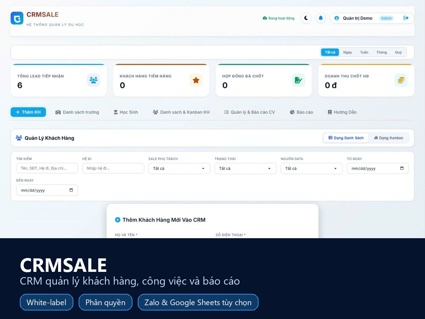425x319 pixels.
Task: Click the Đang hoạt động status text
Action: (282, 18)
